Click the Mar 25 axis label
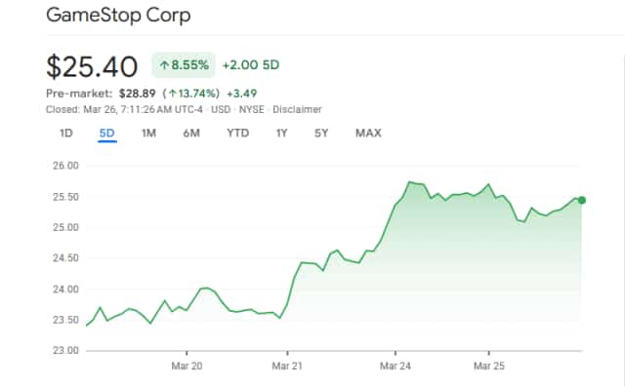The height and width of the screenshot is (386, 625). (489, 366)
